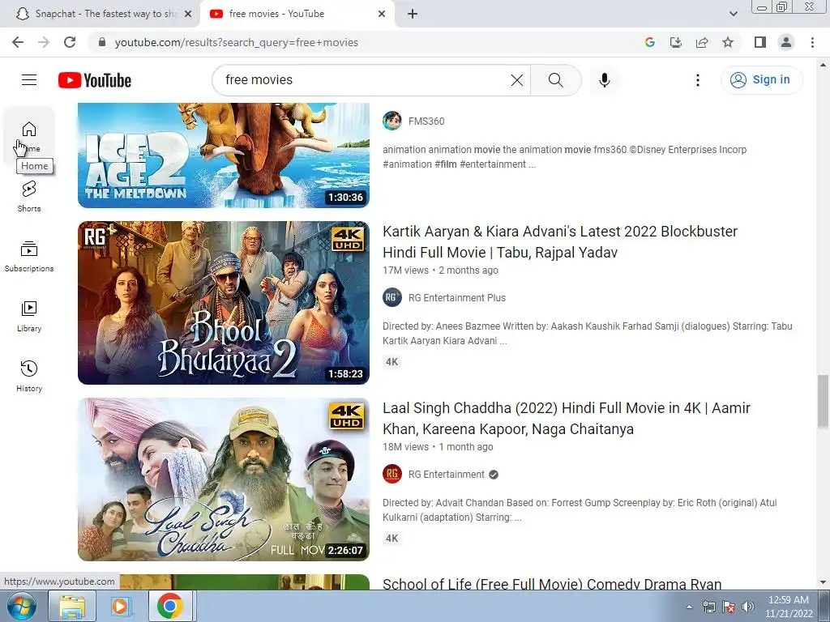
Task: Open a new browser tab
Action: [x=413, y=14]
